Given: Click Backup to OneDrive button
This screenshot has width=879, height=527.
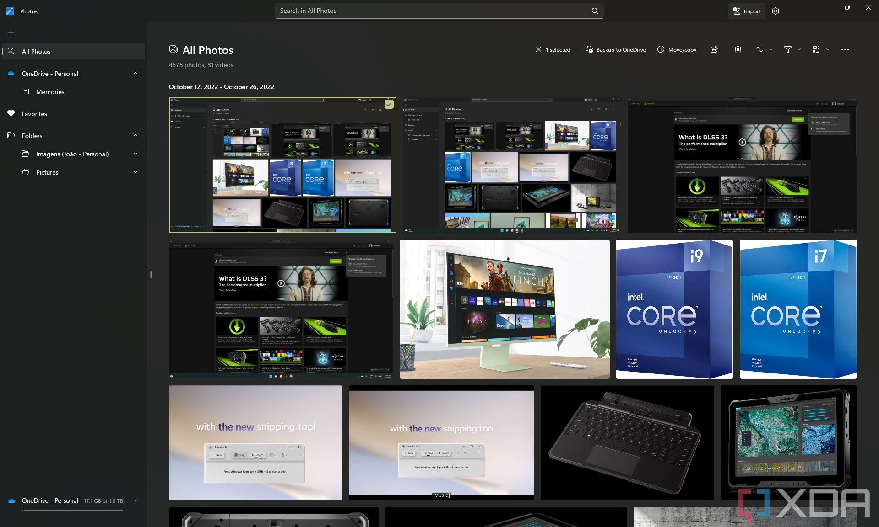Looking at the screenshot, I should click(x=616, y=49).
